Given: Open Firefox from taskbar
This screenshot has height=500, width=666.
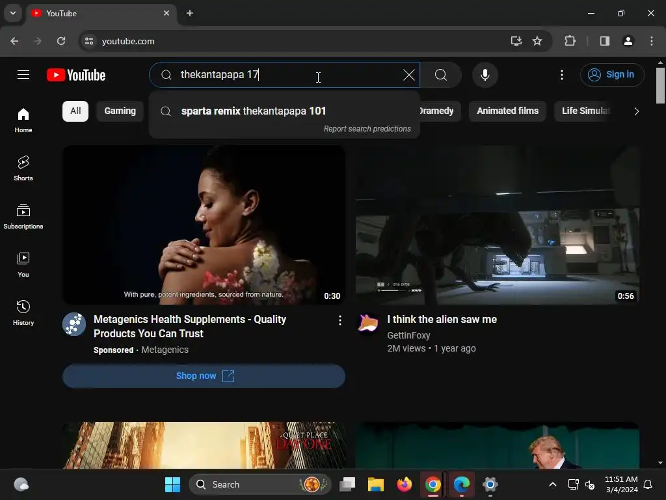Looking at the screenshot, I should click(404, 484).
